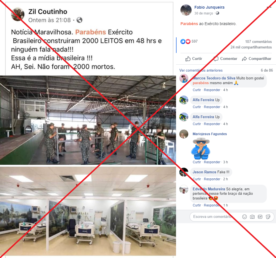Click Mariojesus Fagundes commenter name

210,134
